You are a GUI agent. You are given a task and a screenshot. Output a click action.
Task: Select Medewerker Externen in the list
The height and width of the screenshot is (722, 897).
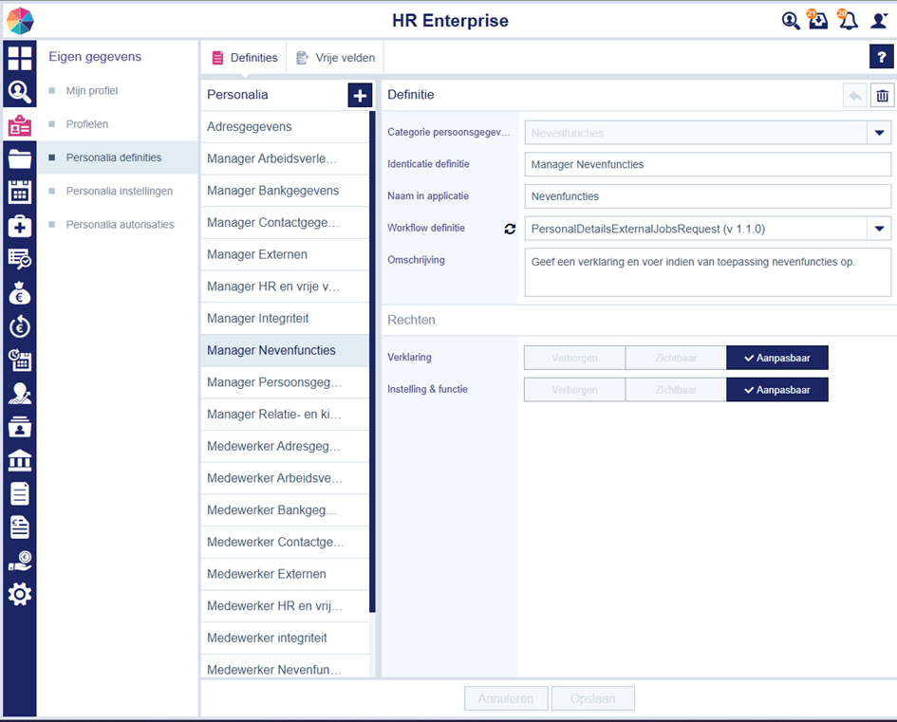tap(285, 575)
